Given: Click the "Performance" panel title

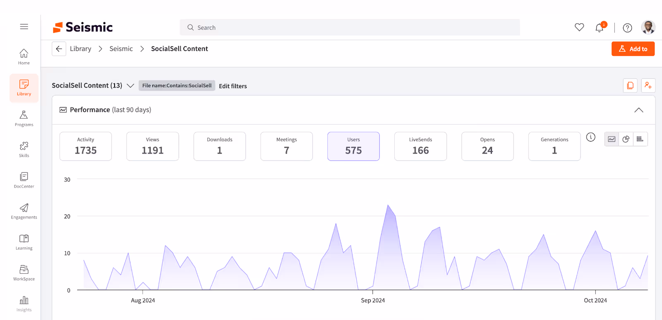Looking at the screenshot, I should tap(90, 110).
